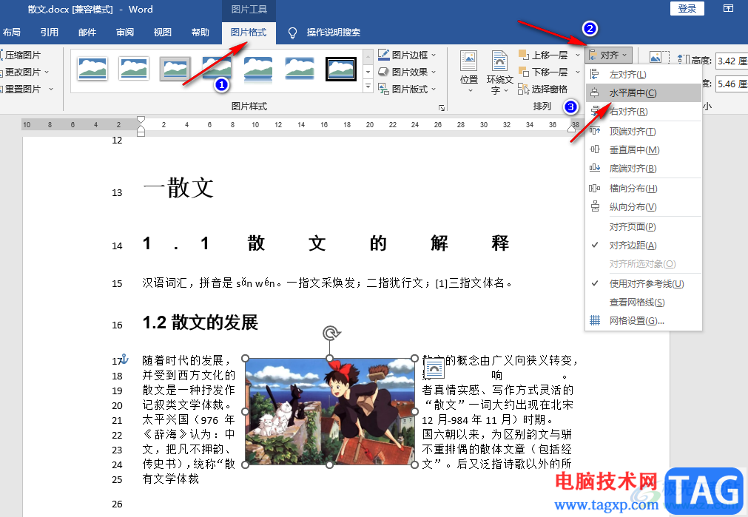Click the Sign in (登录) button
This screenshot has height=517, width=748.
[x=687, y=9]
